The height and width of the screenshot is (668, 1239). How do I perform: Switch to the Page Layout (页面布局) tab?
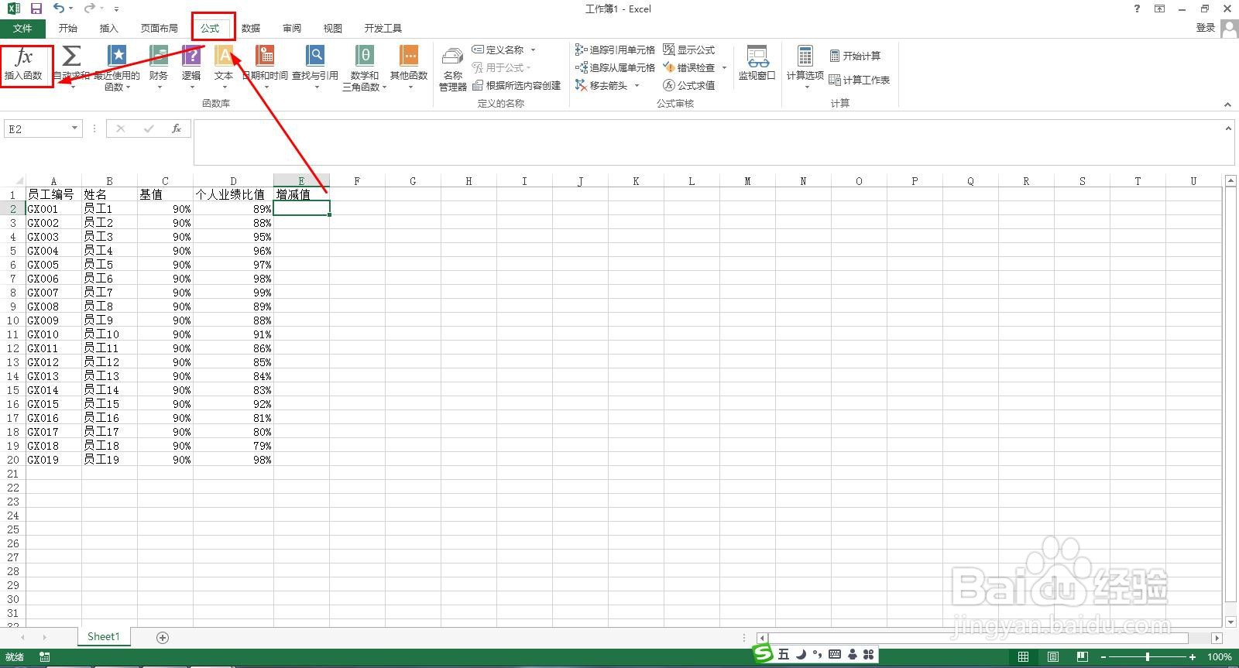pyautogui.click(x=159, y=28)
